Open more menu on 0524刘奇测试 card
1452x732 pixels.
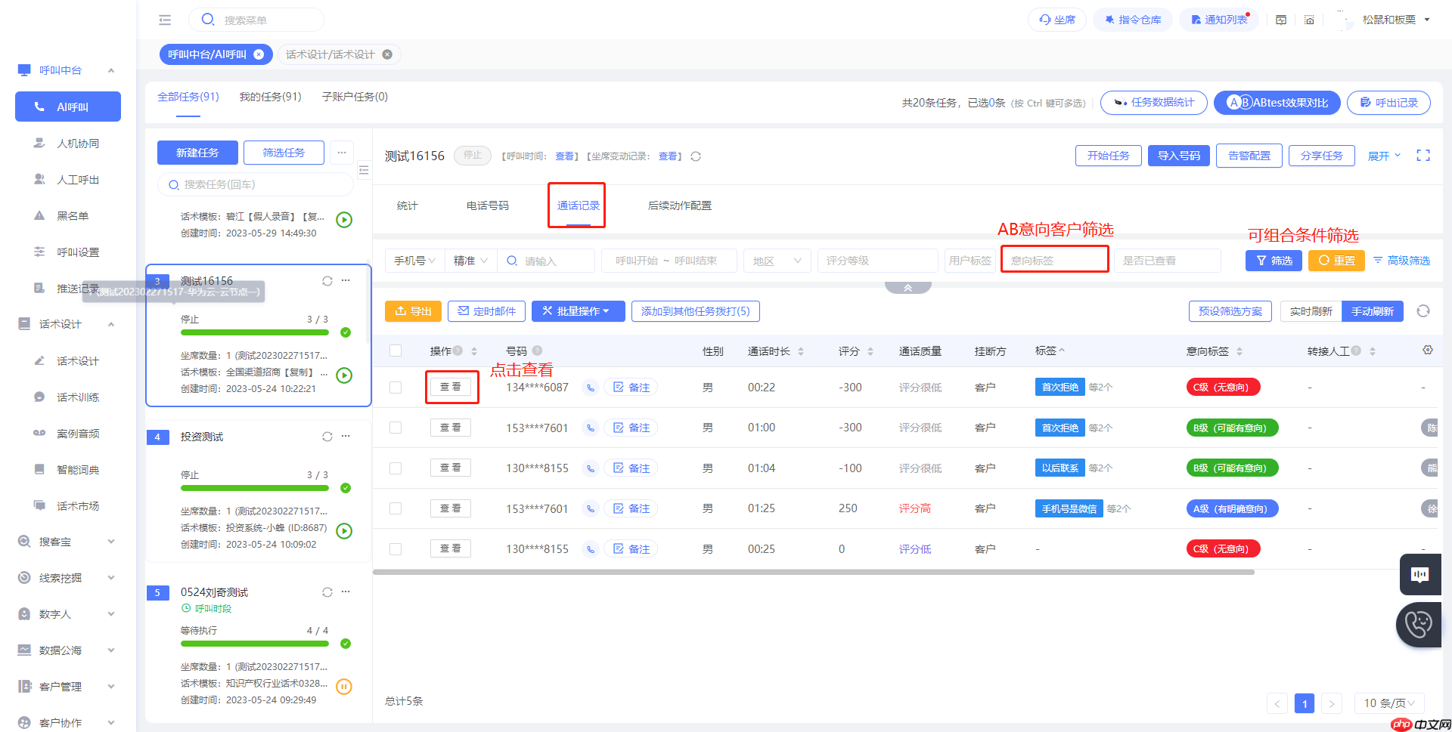point(346,591)
